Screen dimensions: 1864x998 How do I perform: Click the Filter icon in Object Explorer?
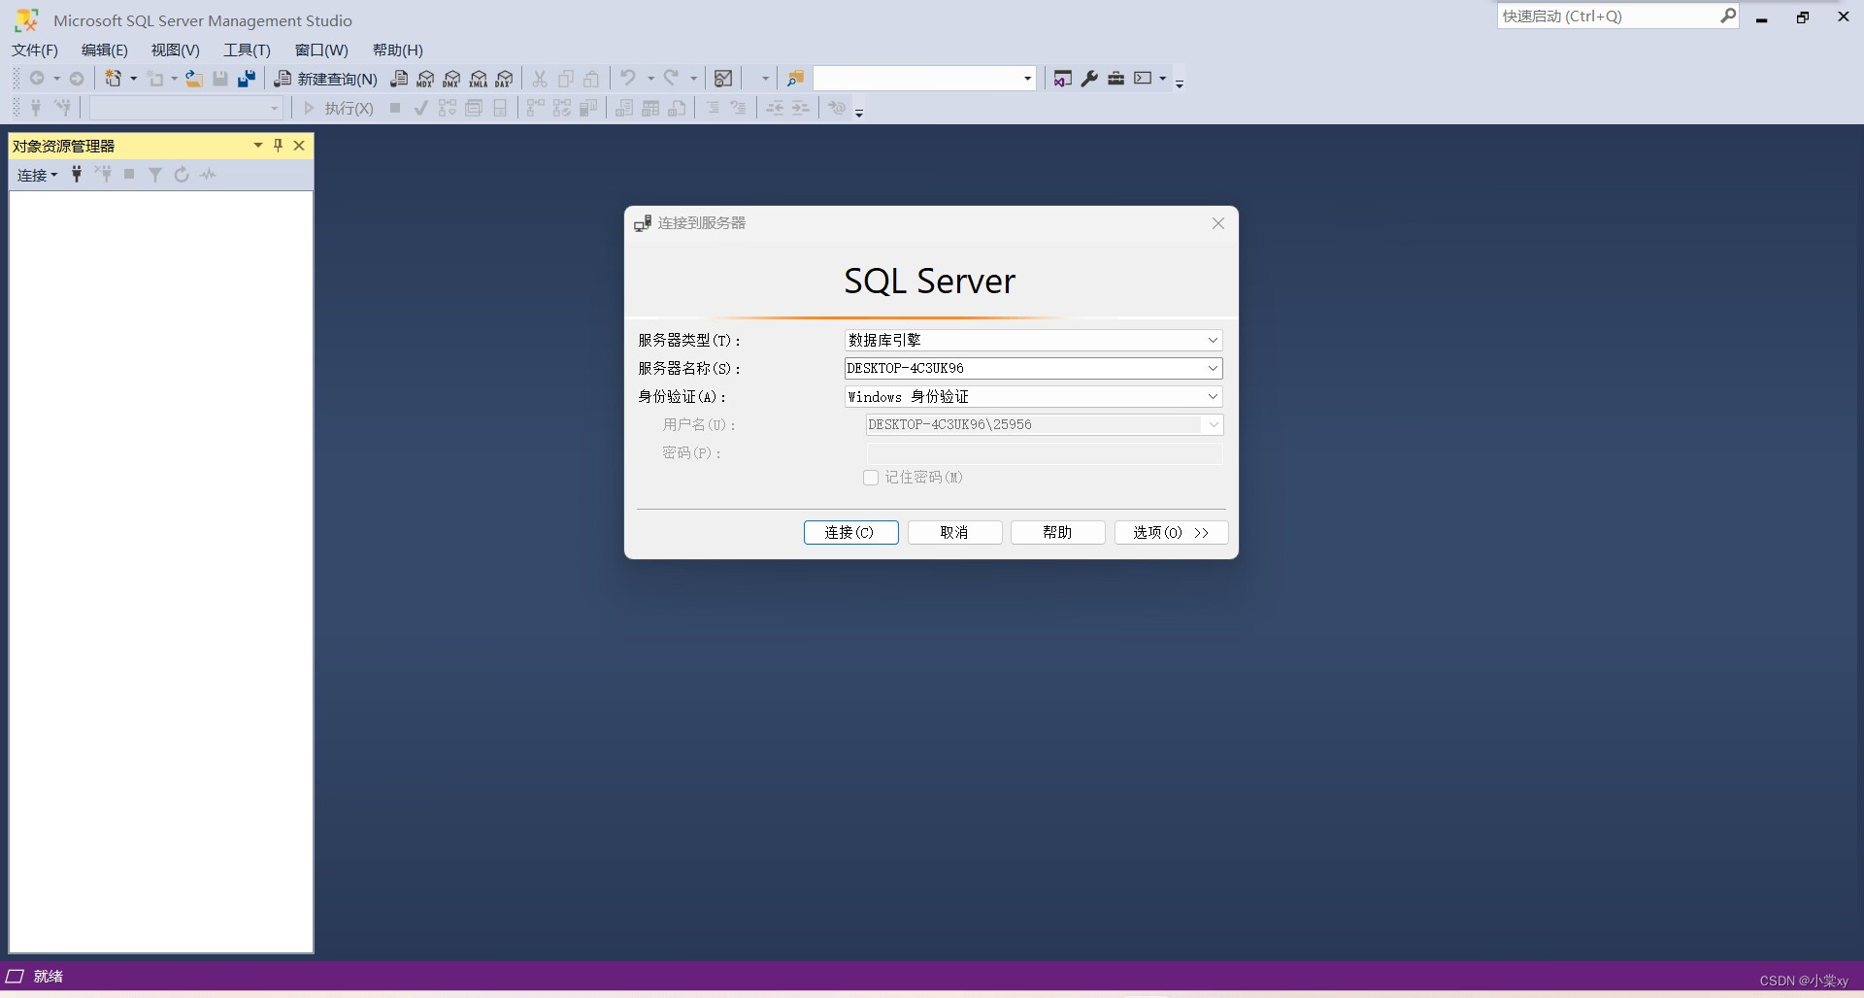pyautogui.click(x=155, y=175)
